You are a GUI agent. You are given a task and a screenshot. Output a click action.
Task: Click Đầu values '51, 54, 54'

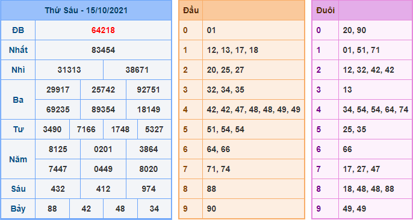click(x=225, y=129)
